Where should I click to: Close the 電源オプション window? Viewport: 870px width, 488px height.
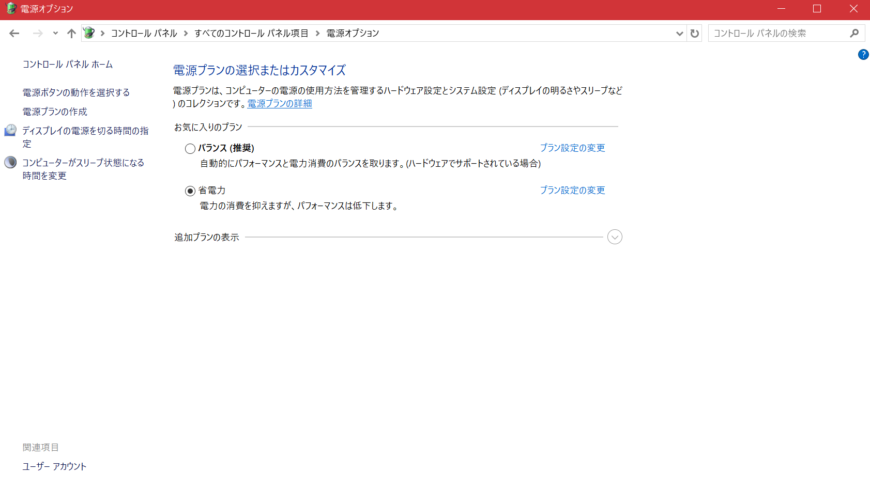click(x=853, y=9)
